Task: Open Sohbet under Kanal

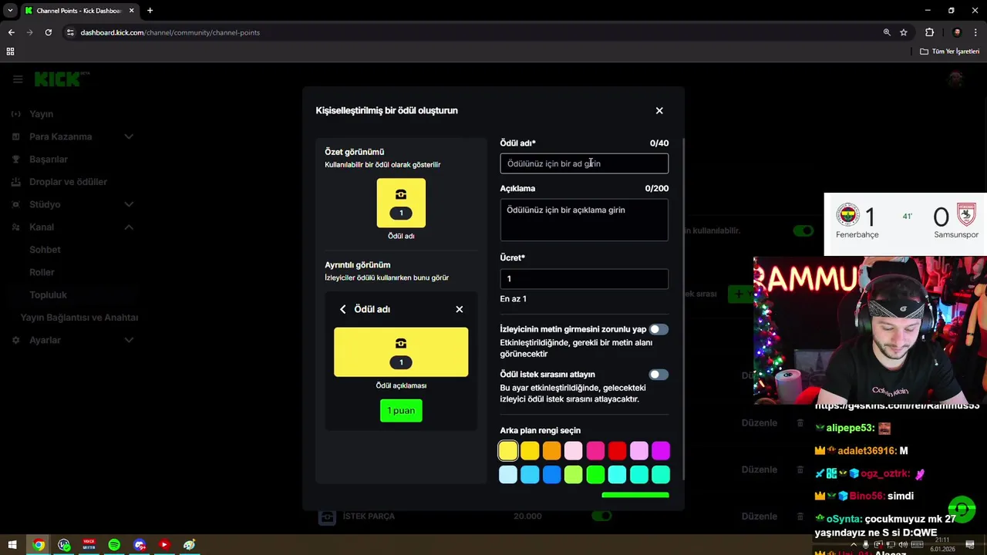Action: coord(45,250)
